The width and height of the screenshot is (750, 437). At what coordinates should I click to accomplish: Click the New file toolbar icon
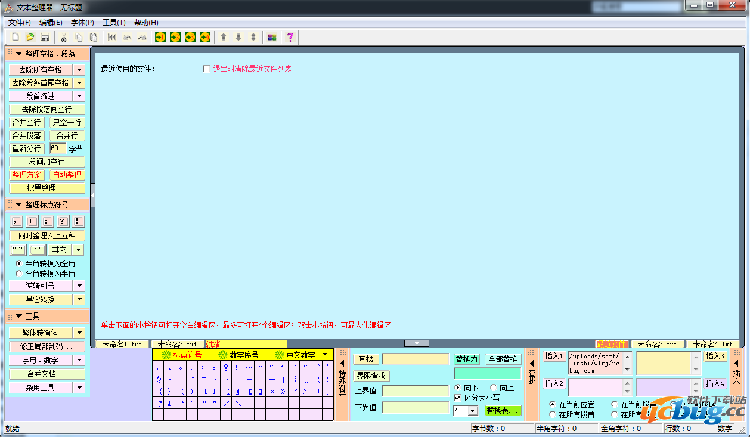[x=16, y=37]
